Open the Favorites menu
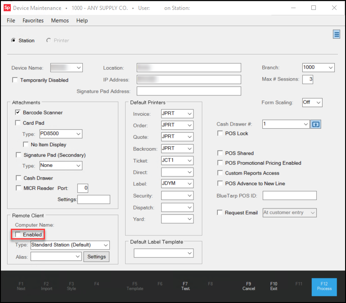Image resolution: width=346 pixels, height=303 pixels. (33, 21)
